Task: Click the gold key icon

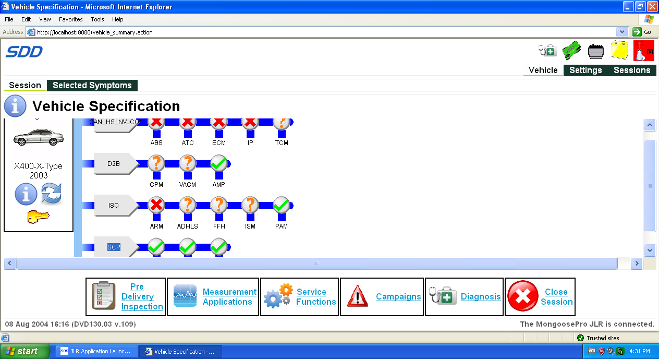Action: pos(38,216)
